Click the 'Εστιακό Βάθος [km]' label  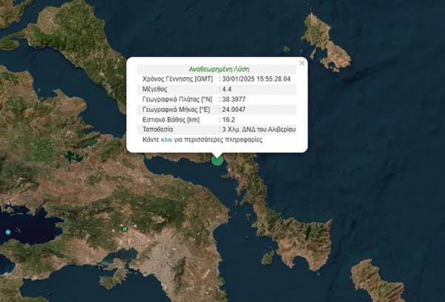[171, 120]
